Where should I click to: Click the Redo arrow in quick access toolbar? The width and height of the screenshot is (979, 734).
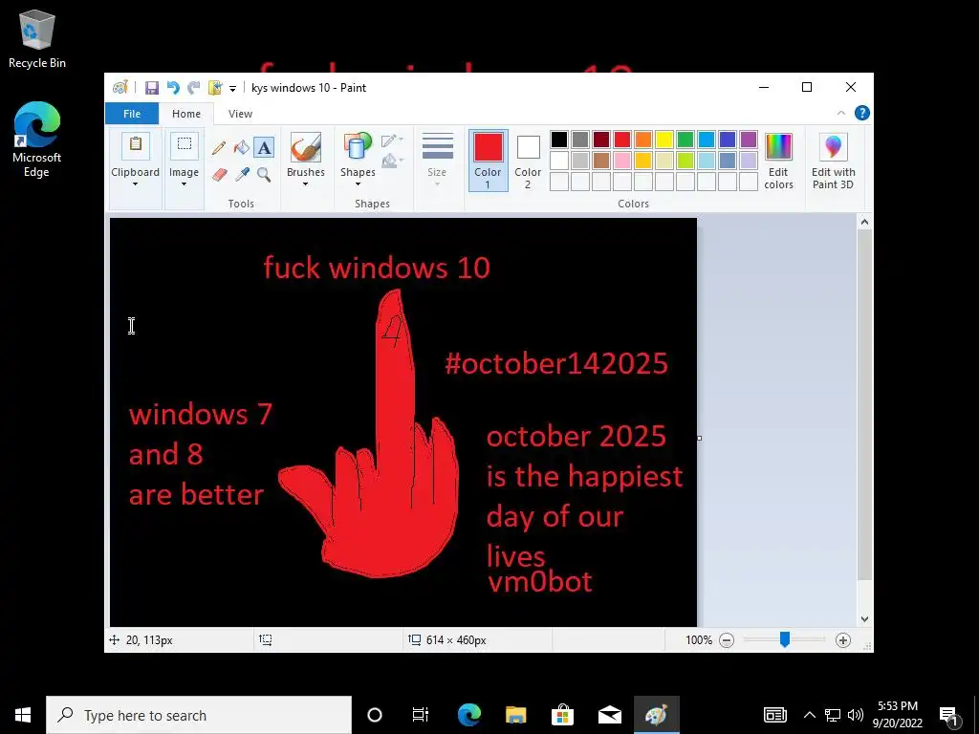point(194,88)
